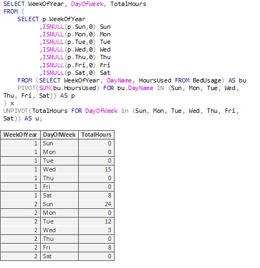
Task: Click the UNPIVOT keyword in the query
Action: (16, 111)
